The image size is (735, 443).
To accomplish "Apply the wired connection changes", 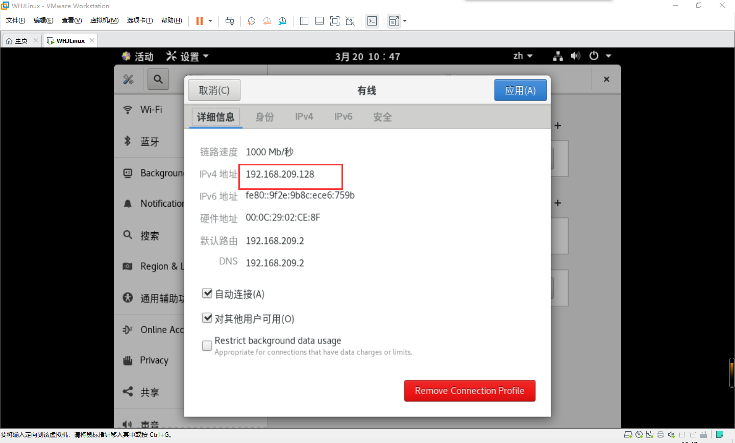I will tap(520, 90).
